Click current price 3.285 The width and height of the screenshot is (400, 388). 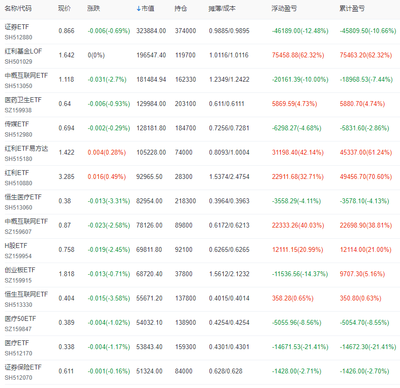pos(66,176)
